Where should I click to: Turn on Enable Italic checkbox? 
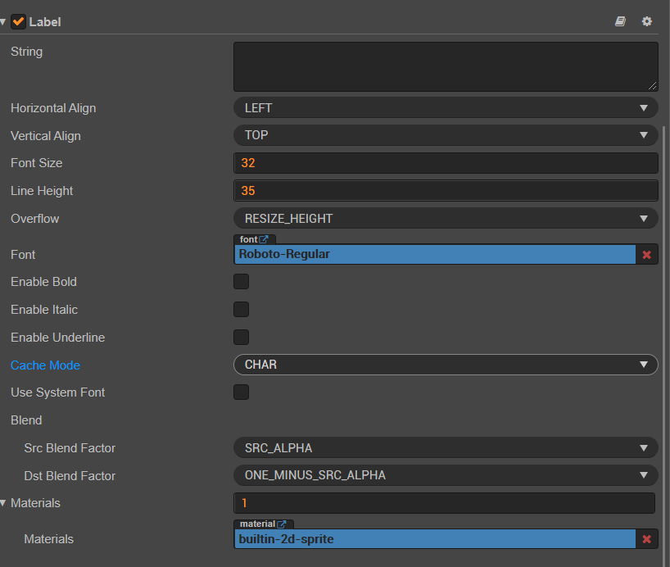[241, 310]
